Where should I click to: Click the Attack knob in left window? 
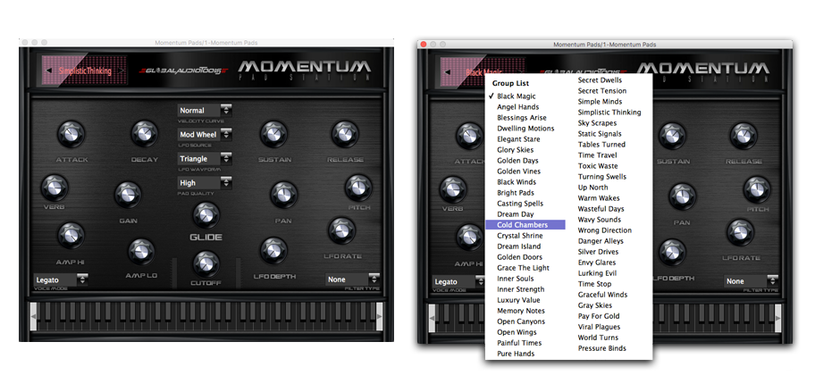[x=71, y=134]
